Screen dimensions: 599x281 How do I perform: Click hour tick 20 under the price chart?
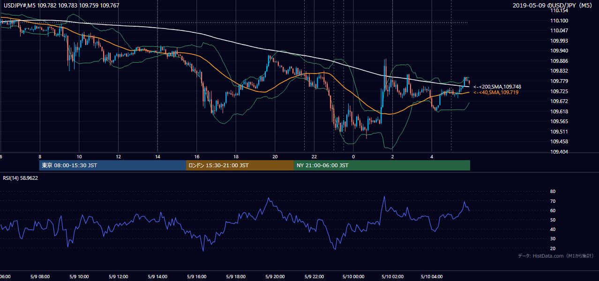pyautogui.click(x=275, y=156)
